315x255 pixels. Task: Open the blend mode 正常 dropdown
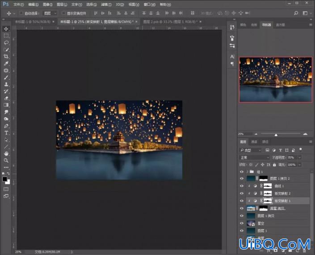pos(254,157)
